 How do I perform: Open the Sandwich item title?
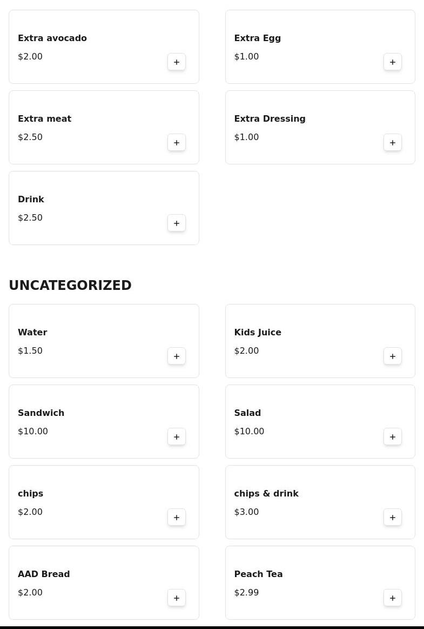pyautogui.click(x=41, y=413)
